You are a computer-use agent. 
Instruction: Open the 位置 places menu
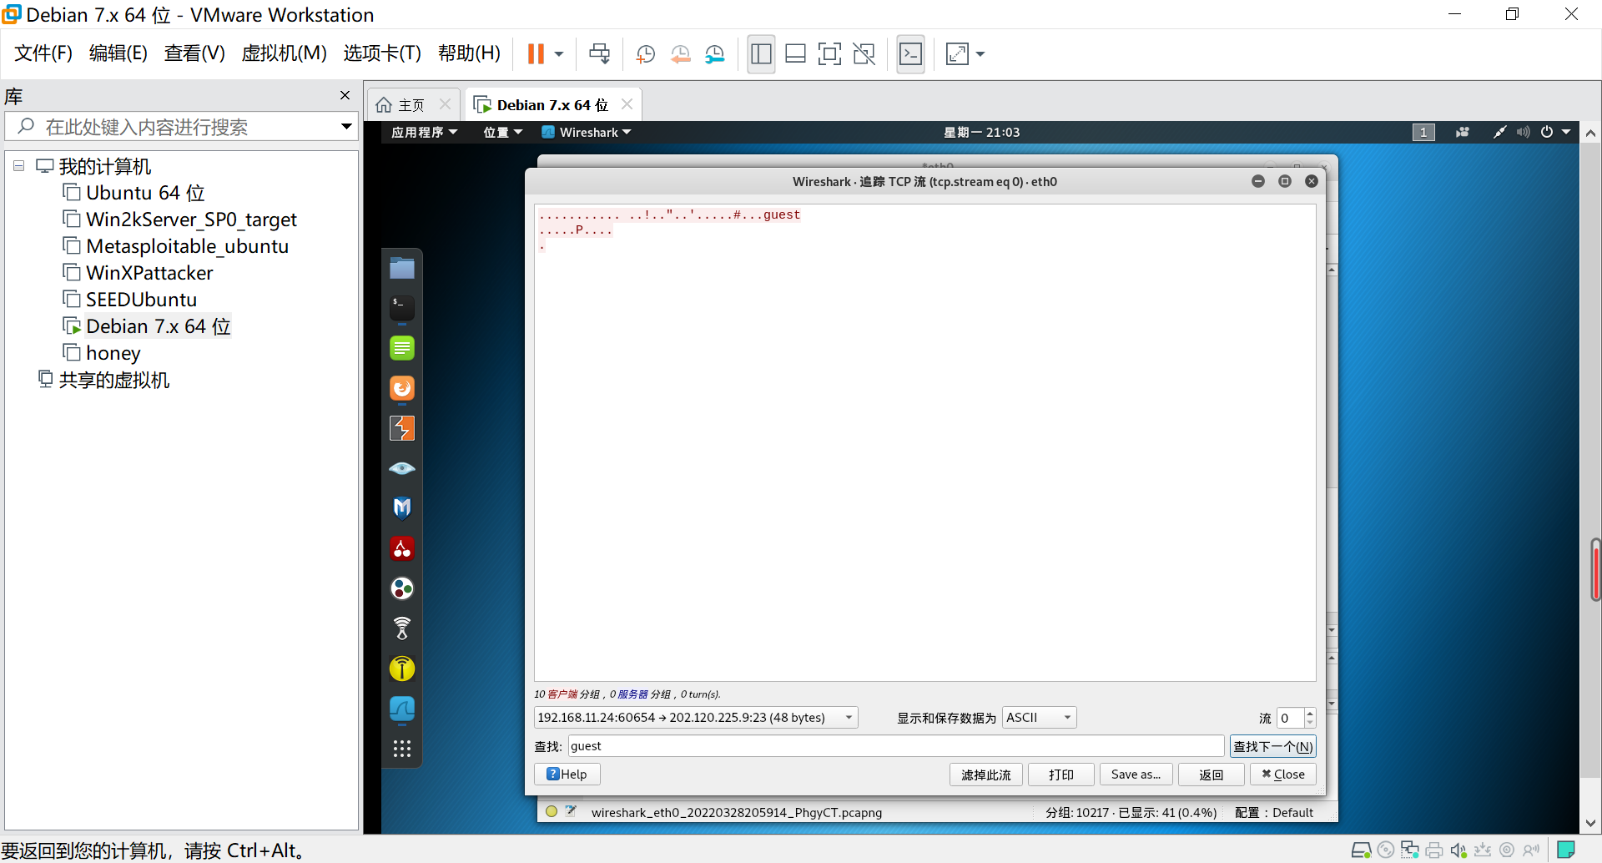(502, 132)
